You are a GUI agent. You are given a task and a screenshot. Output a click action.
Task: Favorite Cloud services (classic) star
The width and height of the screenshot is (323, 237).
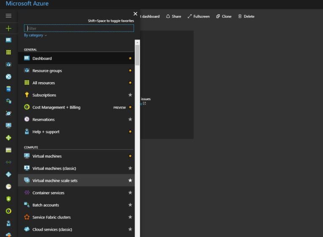tap(130, 229)
